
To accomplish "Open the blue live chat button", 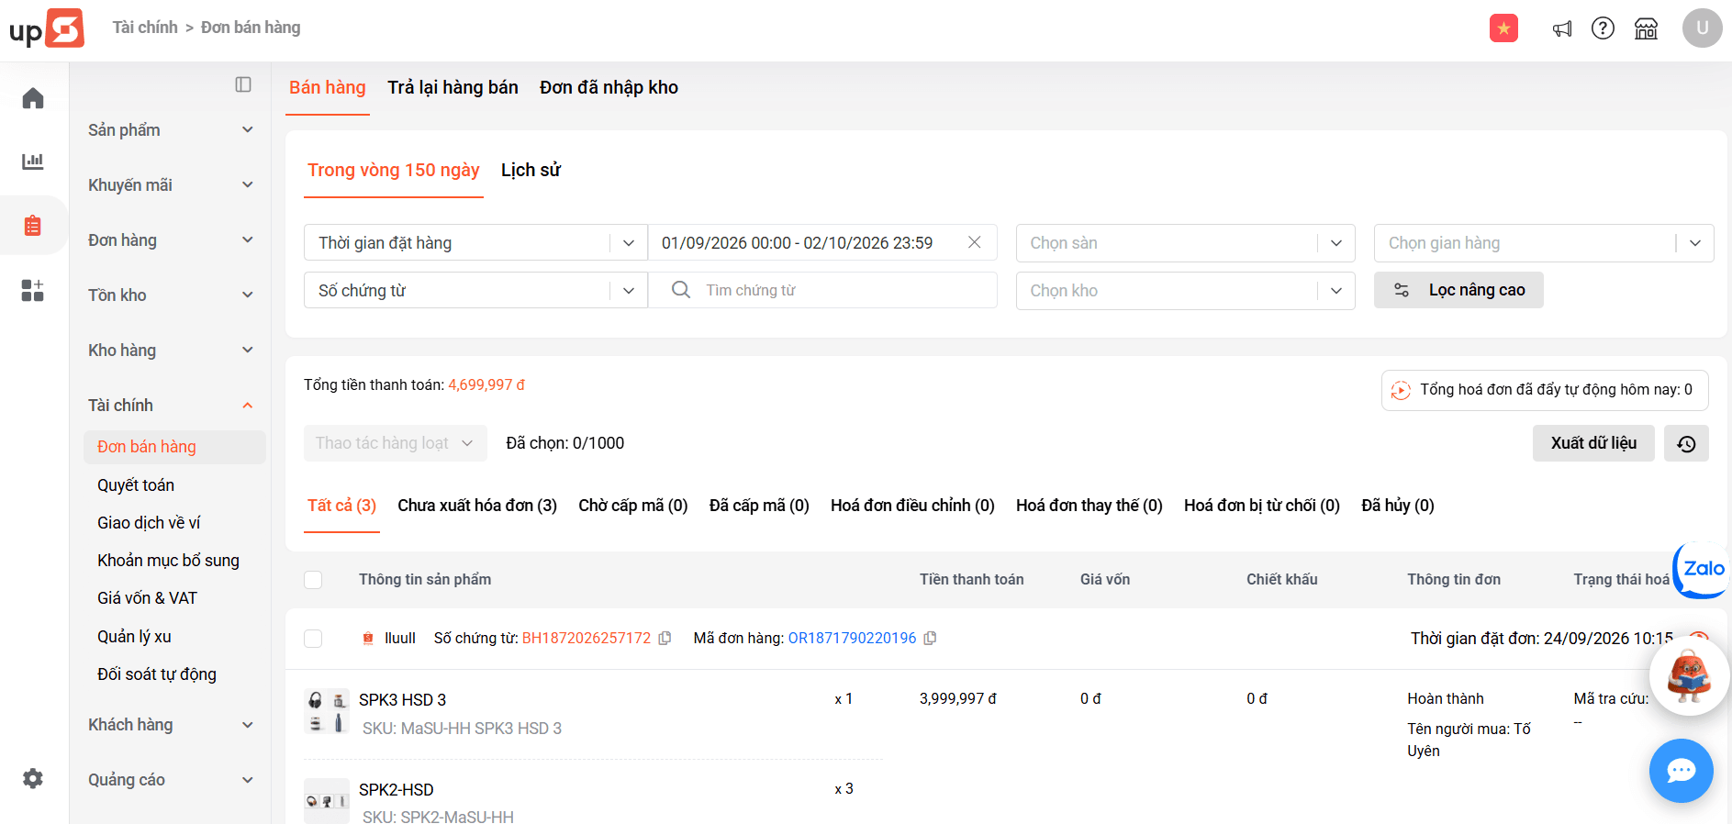I will tap(1681, 771).
